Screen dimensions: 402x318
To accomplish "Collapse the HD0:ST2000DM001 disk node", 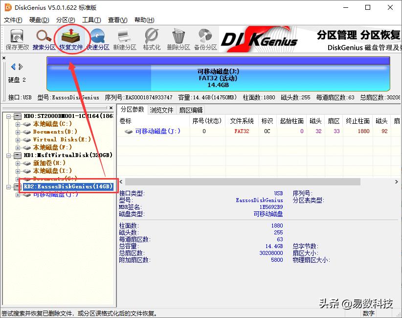I will pos(9,115).
